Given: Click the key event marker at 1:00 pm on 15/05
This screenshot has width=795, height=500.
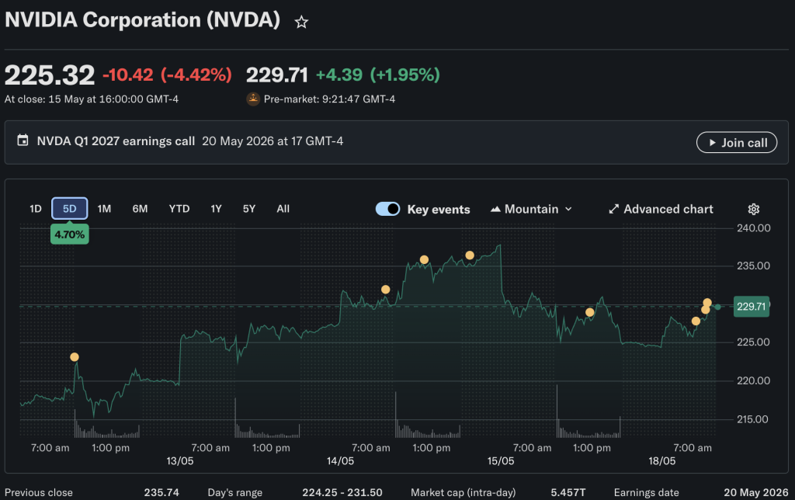Looking at the screenshot, I should 590,312.
